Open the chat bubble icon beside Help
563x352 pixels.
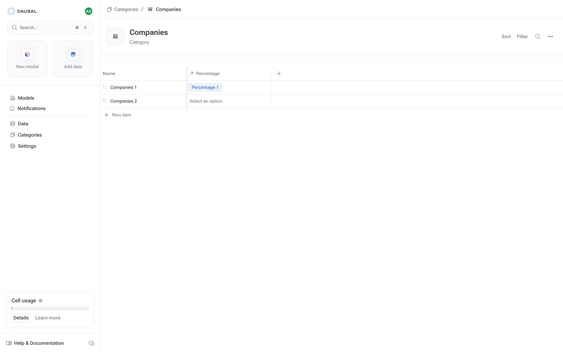[91, 343]
